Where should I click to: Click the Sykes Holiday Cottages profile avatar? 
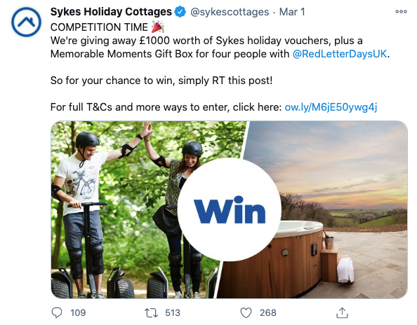click(x=26, y=22)
